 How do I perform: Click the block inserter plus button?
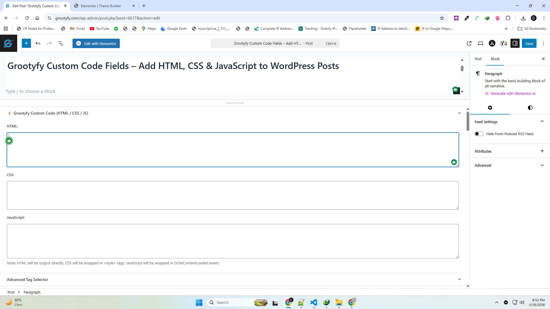[26, 43]
